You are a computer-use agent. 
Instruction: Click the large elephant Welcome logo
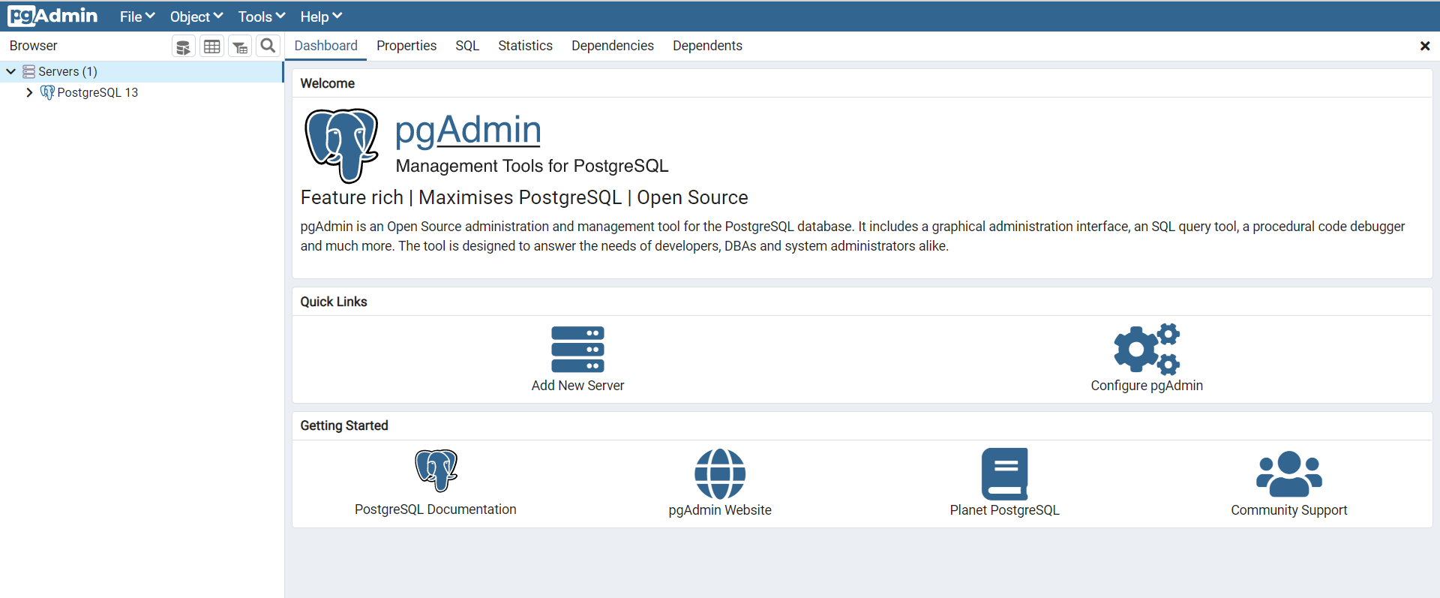(x=341, y=146)
